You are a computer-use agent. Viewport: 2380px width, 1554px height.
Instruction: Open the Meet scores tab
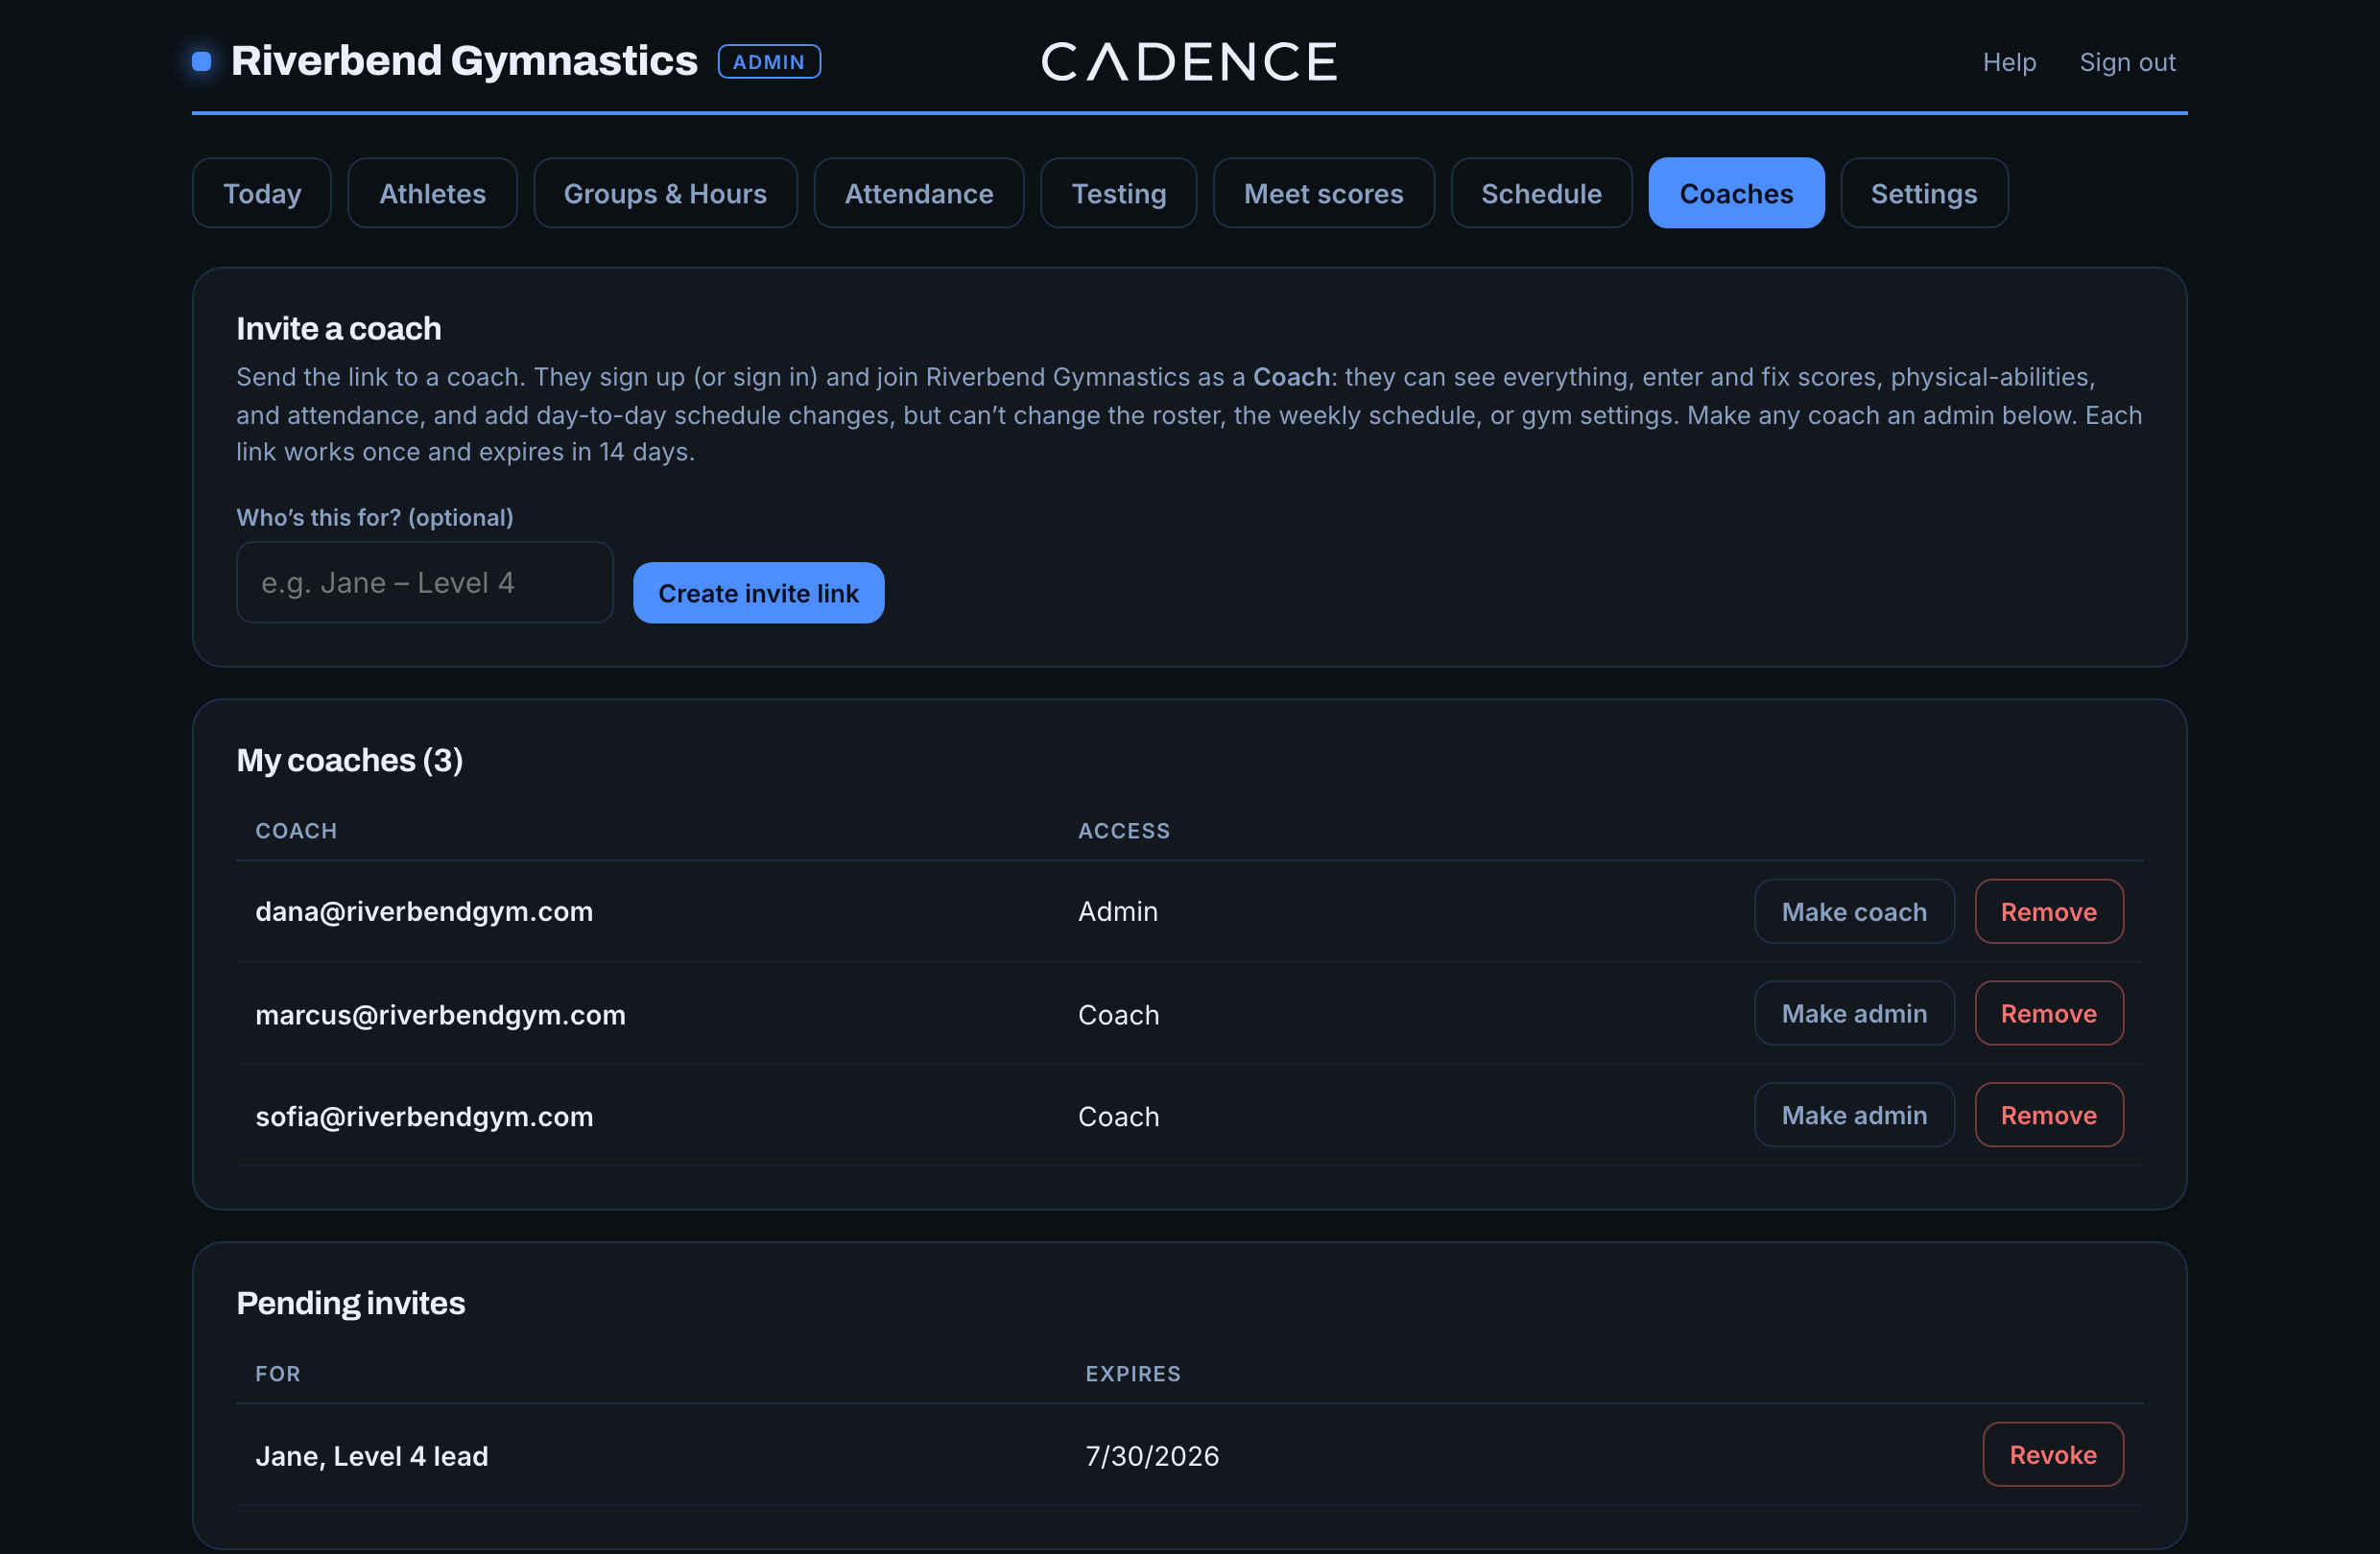[1323, 193]
